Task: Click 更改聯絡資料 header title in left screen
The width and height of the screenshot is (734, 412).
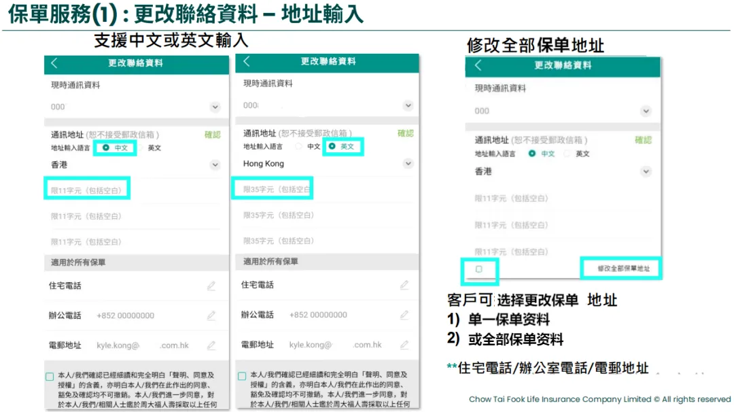Action: (136, 63)
